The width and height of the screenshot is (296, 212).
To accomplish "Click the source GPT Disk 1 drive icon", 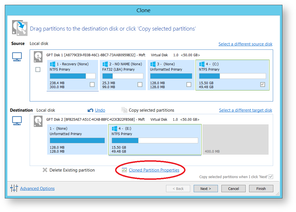I will pos(38,57).
